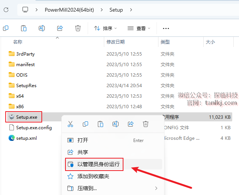This screenshot has width=239, height=195.
Task: Open the 排序 sort dropdown
Action: pyautogui.click(x=105, y=28)
